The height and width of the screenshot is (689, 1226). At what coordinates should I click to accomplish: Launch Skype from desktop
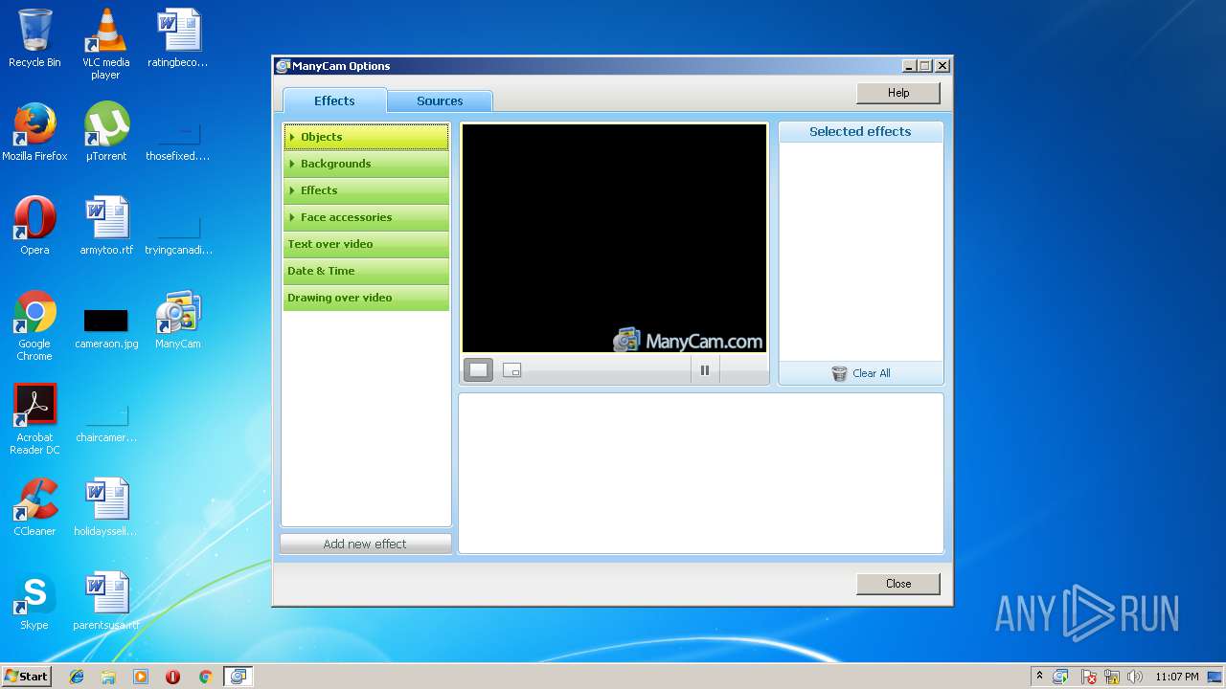(x=34, y=601)
